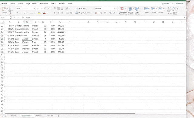Apply comma style
194x118 pixels.
click(x=105, y=13)
